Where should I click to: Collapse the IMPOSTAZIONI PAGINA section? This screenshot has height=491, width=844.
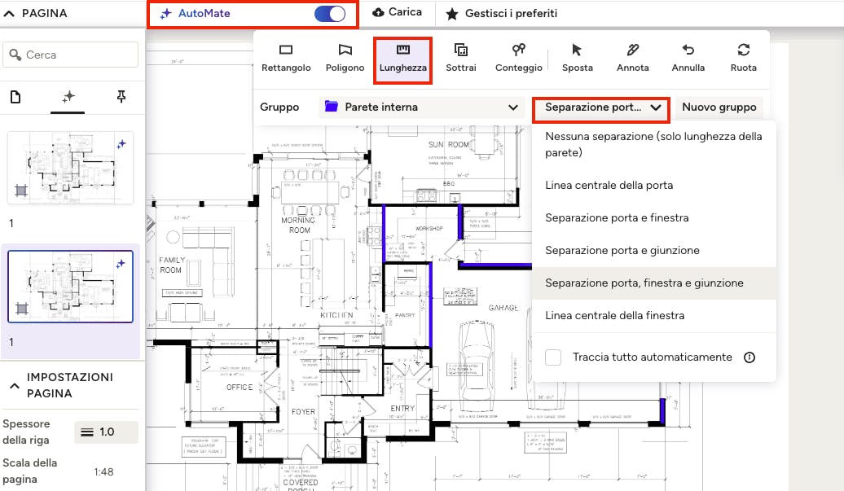click(15, 386)
